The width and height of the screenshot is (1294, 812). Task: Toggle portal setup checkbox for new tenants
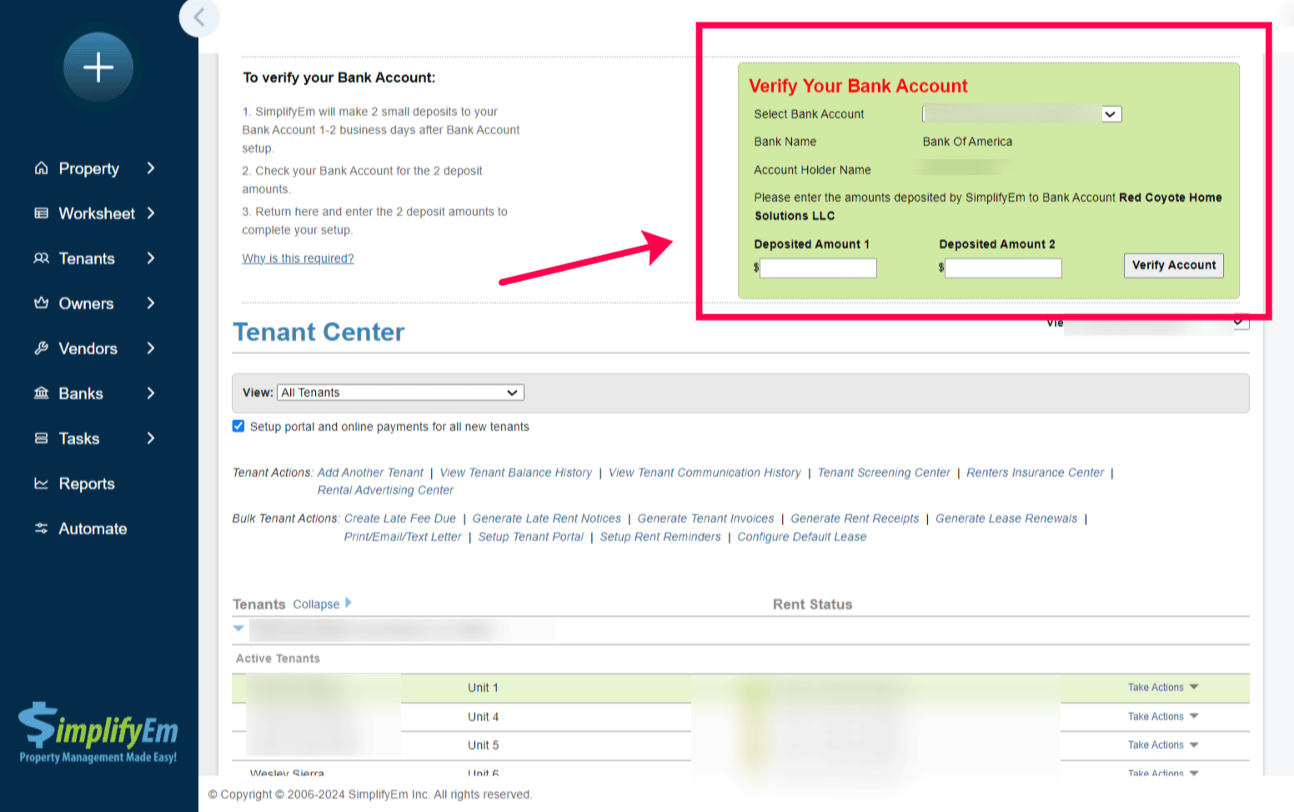click(x=238, y=426)
